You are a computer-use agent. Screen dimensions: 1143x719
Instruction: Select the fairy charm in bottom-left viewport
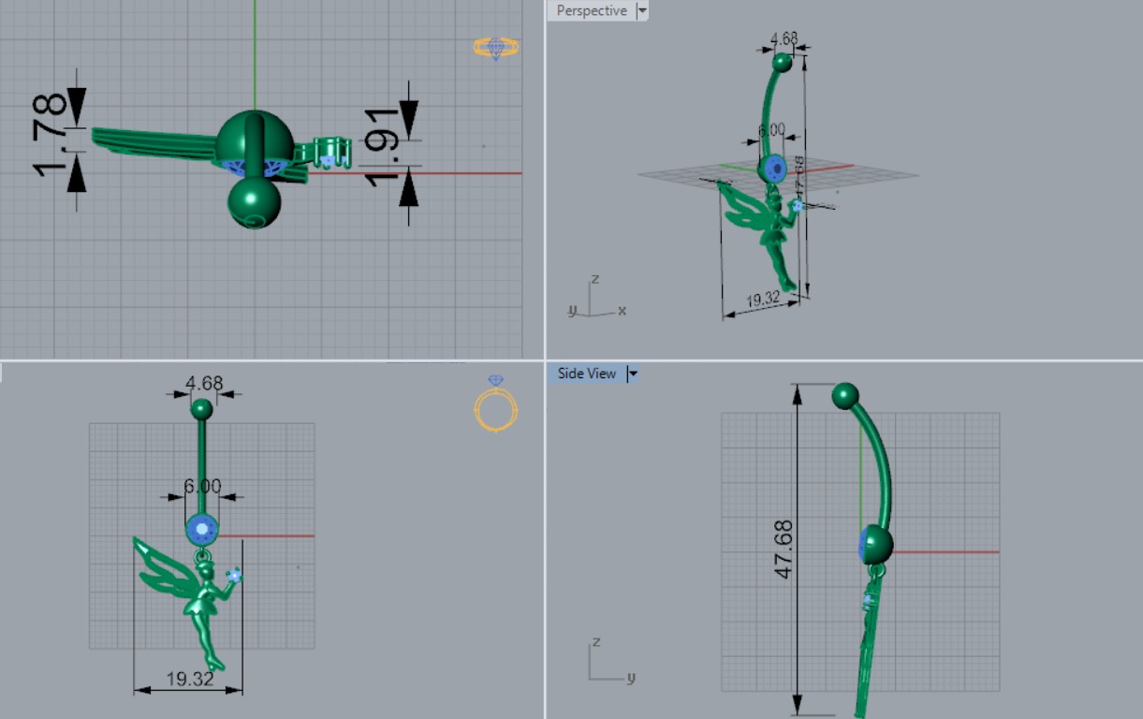[x=189, y=602]
